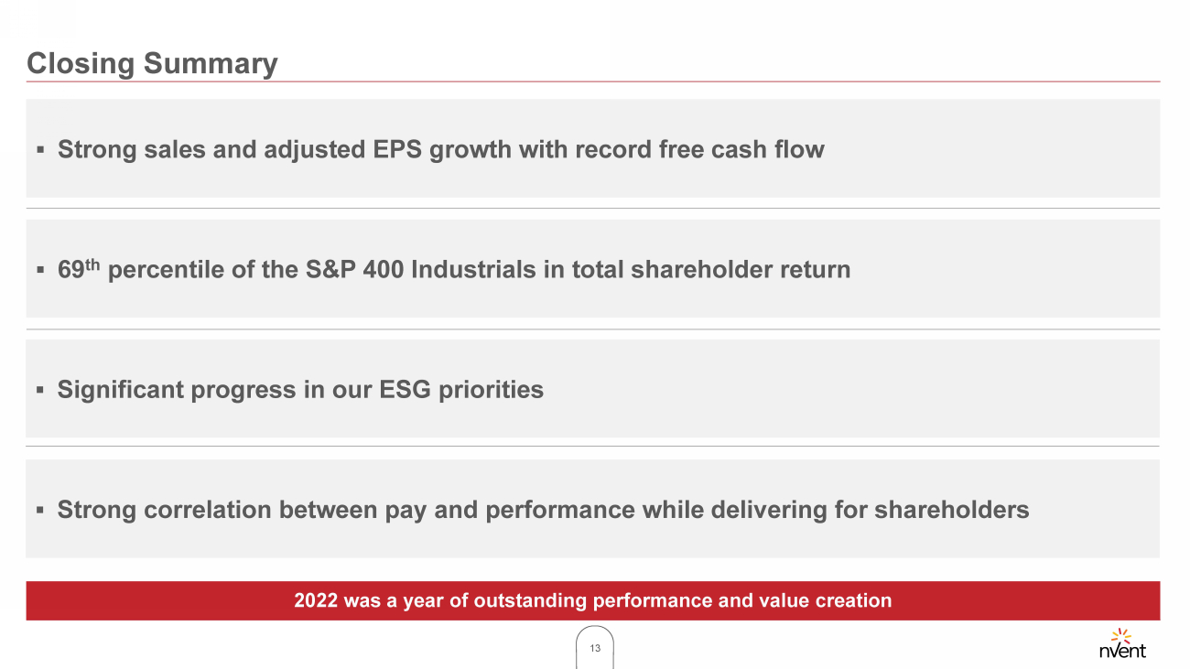Select the page number 13 tab

click(x=595, y=648)
